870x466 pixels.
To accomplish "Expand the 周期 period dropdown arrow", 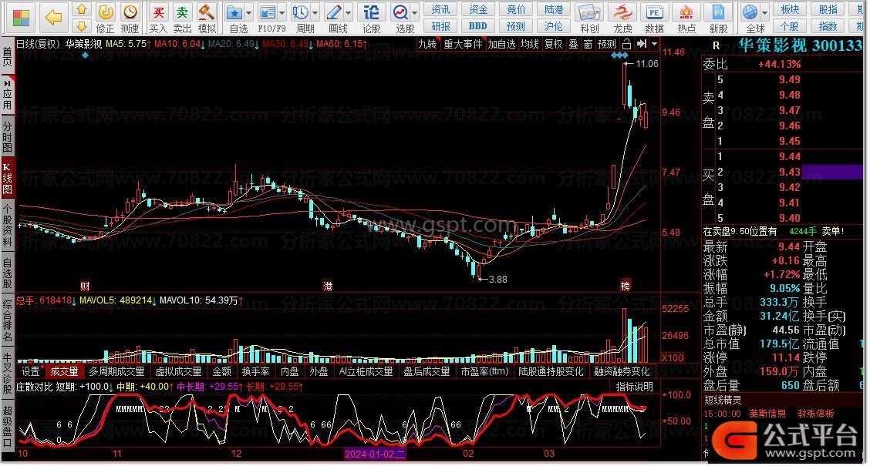I will (315, 12).
